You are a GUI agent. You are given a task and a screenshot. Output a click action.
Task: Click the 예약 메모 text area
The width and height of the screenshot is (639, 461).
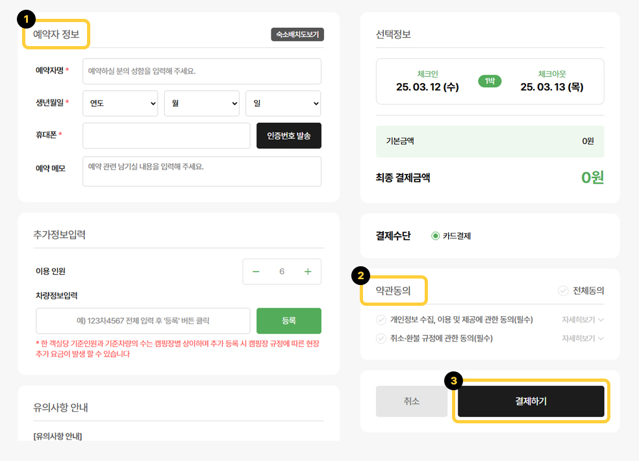coord(201,171)
